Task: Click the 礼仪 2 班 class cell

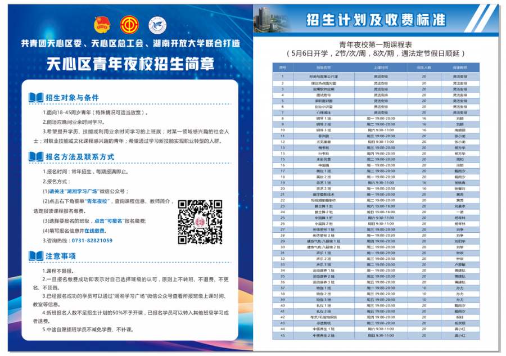Action: pos(324,312)
